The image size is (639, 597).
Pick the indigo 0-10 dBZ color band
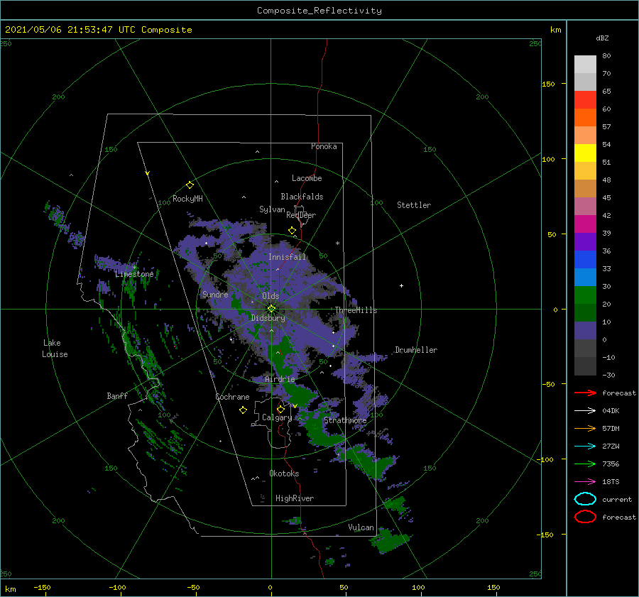click(x=585, y=331)
